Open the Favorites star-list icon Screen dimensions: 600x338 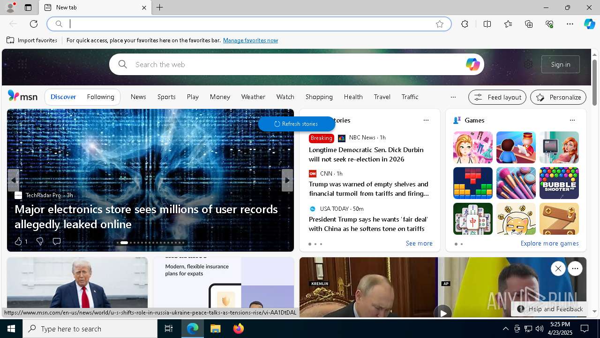508,24
